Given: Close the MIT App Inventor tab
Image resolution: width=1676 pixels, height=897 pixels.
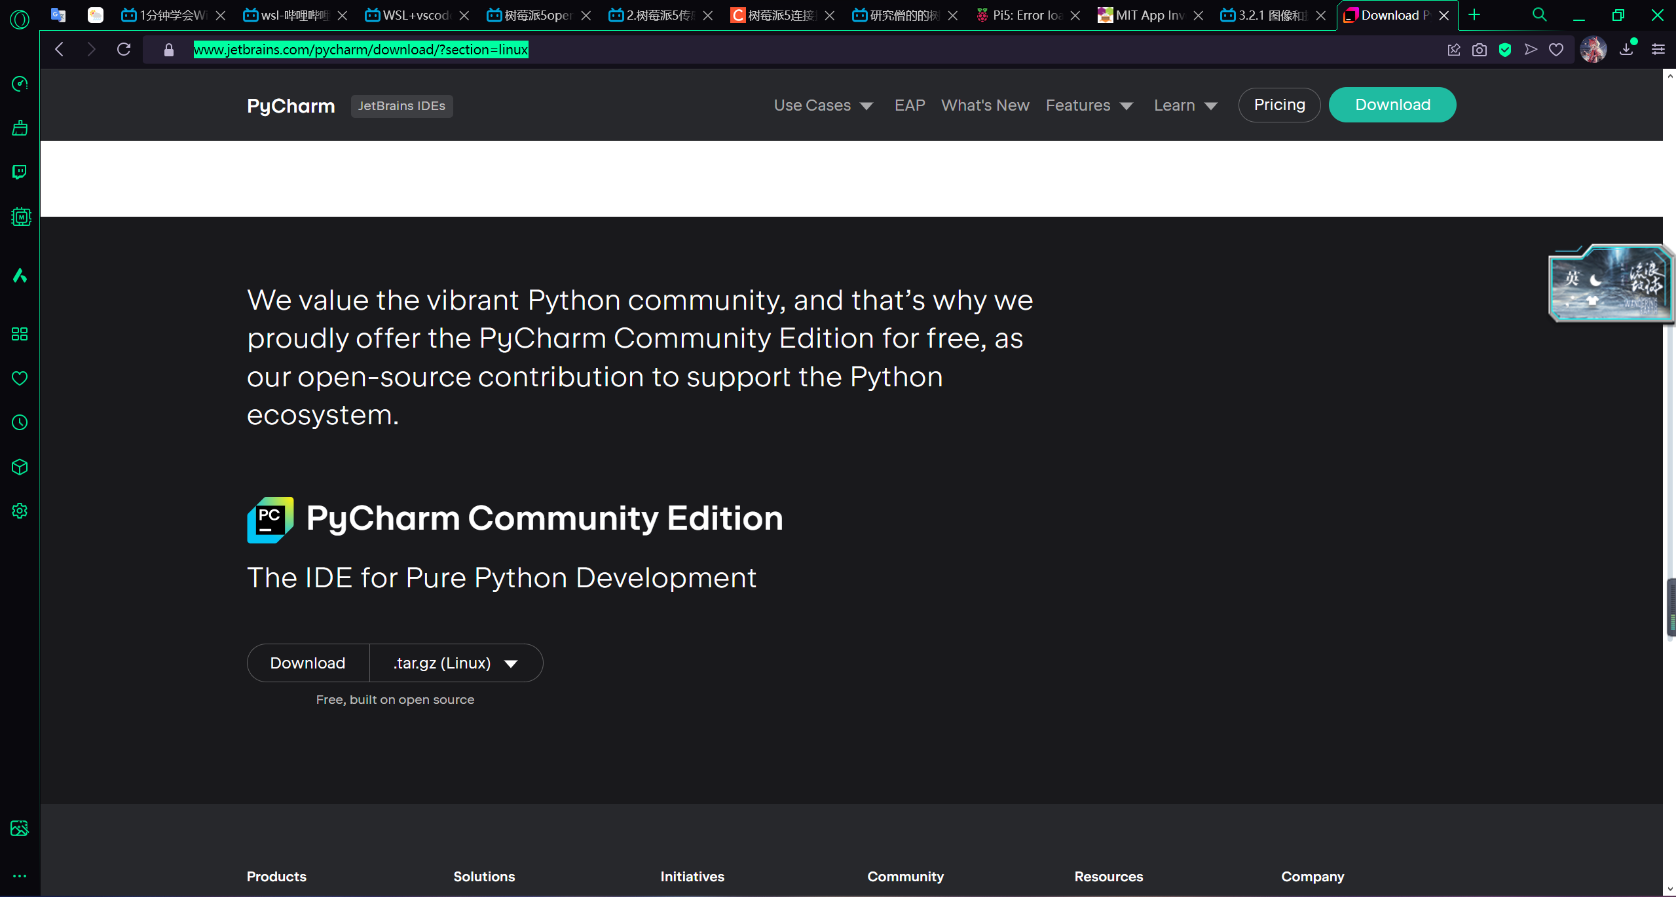Looking at the screenshot, I should tap(1199, 15).
